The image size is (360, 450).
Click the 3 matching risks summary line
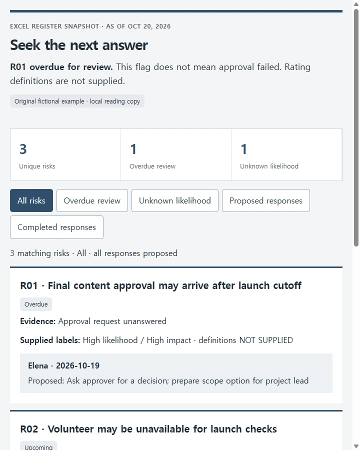(x=93, y=253)
